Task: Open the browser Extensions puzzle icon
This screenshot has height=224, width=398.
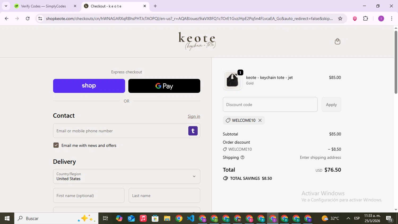Action: 366,19
